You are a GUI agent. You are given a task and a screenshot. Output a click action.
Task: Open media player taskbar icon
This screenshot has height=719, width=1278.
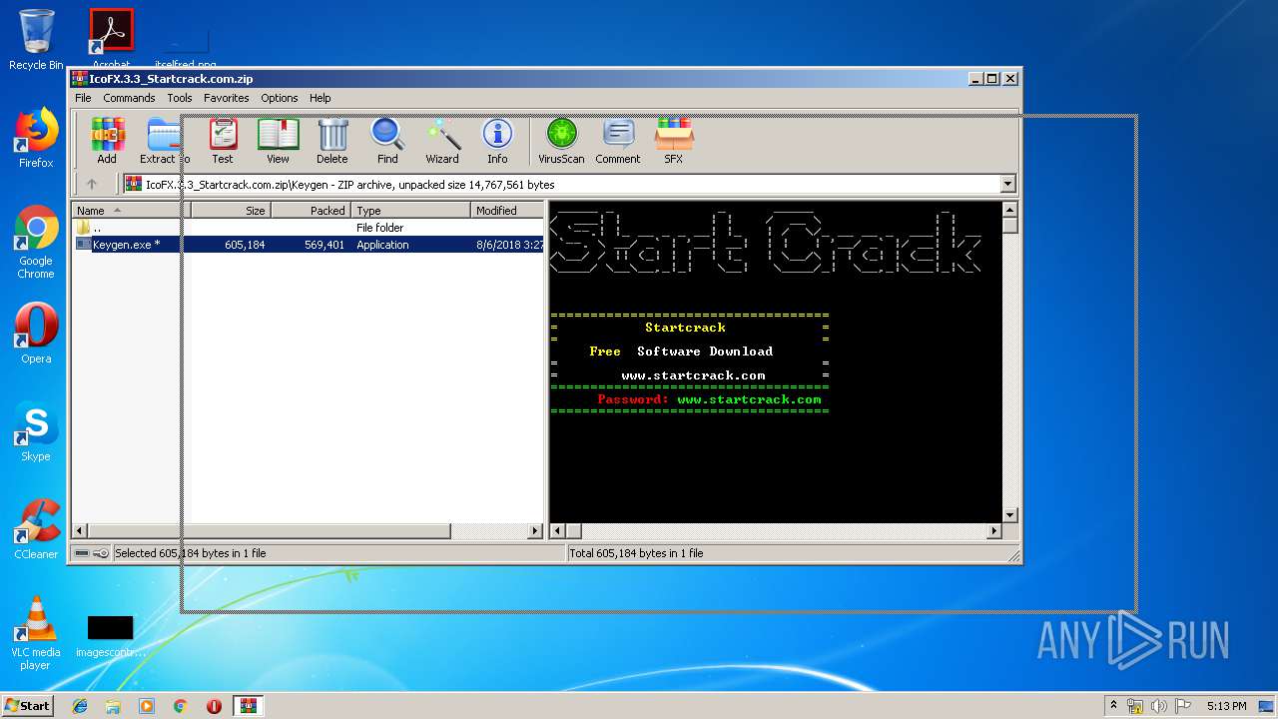(x=147, y=706)
